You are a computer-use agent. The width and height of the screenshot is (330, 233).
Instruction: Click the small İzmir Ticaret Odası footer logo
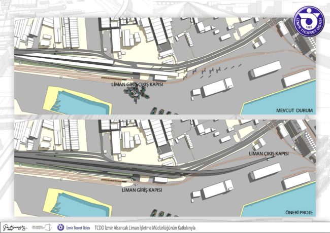pos(59,227)
